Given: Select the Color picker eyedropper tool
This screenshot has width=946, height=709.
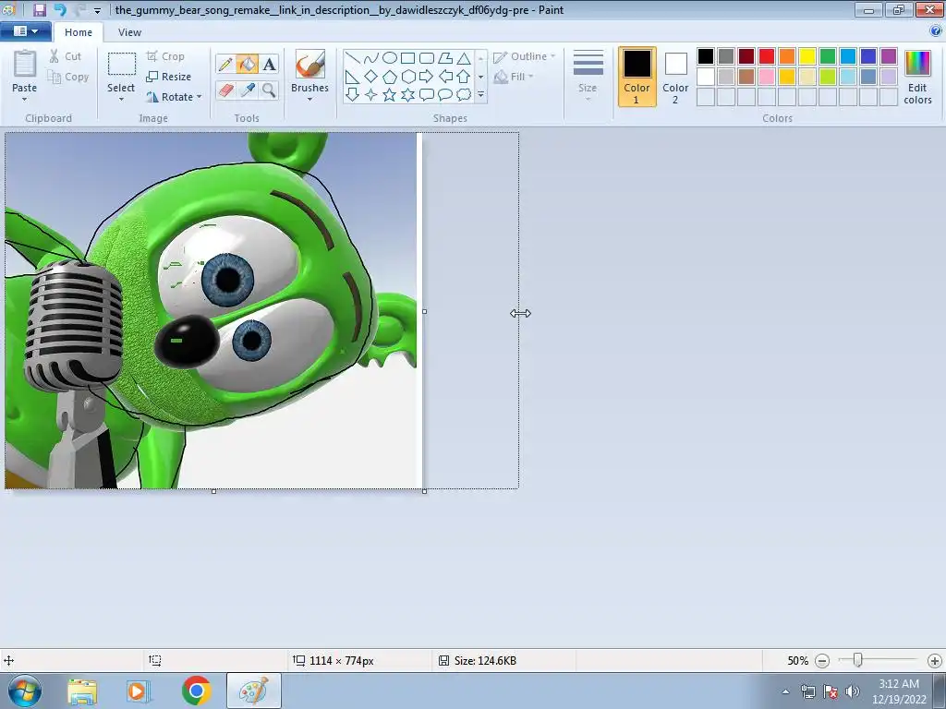Looking at the screenshot, I should tap(247, 90).
